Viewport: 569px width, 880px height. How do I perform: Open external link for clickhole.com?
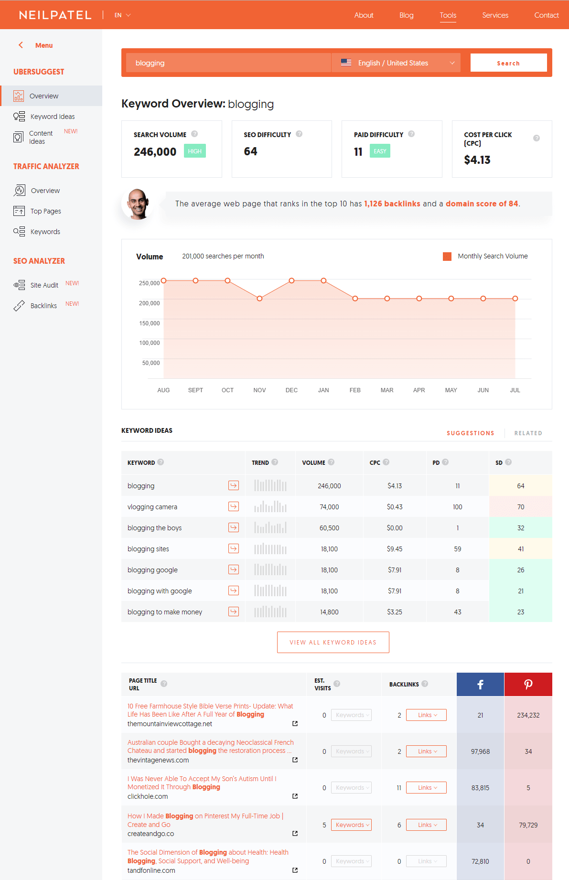coord(295,796)
